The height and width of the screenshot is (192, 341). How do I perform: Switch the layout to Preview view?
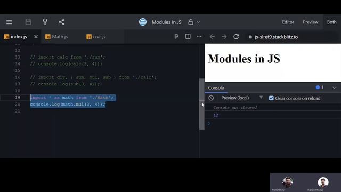(x=310, y=22)
